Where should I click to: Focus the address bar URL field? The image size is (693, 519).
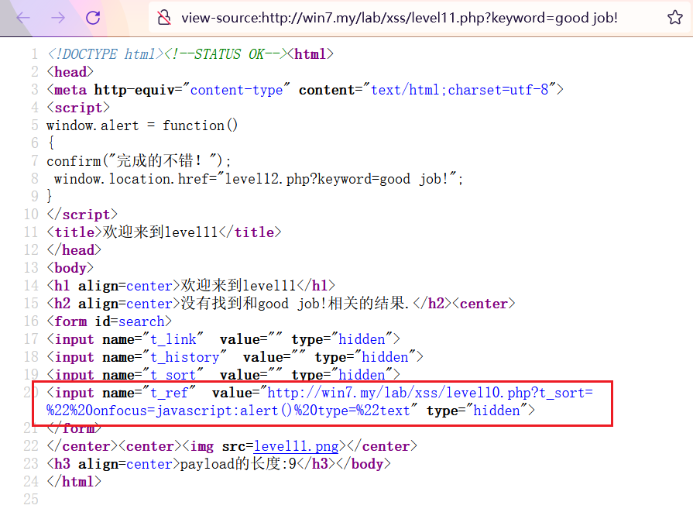point(399,18)
